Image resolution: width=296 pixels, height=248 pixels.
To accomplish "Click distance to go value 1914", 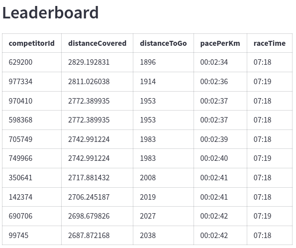I will [148, 82].
